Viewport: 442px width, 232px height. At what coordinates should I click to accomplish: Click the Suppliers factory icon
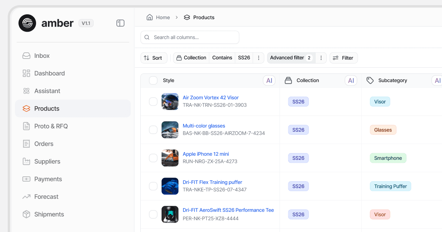(x=26, y=161)
